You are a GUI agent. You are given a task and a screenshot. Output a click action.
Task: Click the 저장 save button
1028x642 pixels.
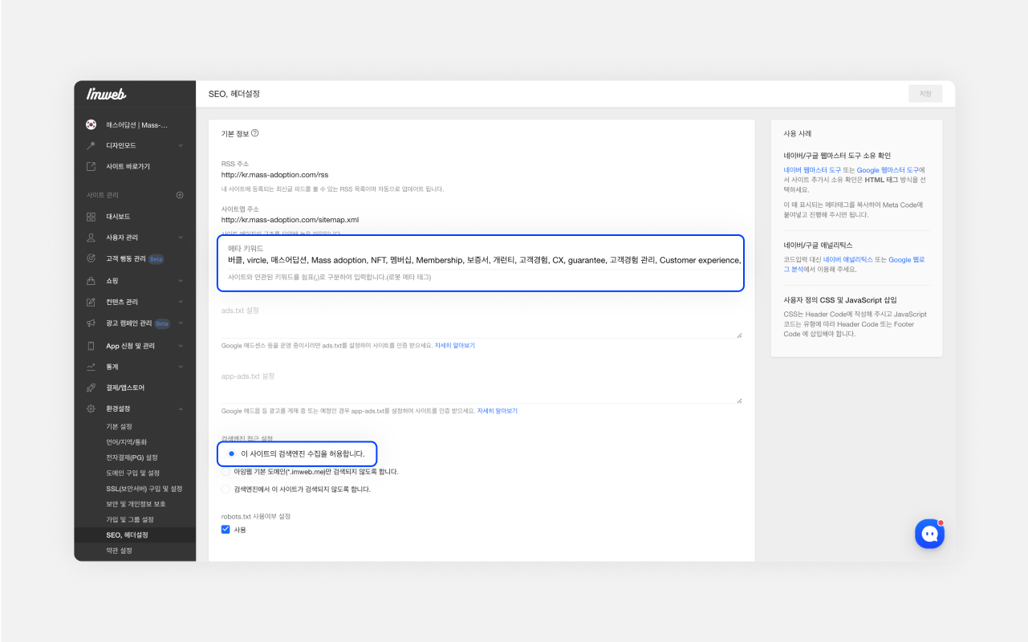[x=925, y=94]
